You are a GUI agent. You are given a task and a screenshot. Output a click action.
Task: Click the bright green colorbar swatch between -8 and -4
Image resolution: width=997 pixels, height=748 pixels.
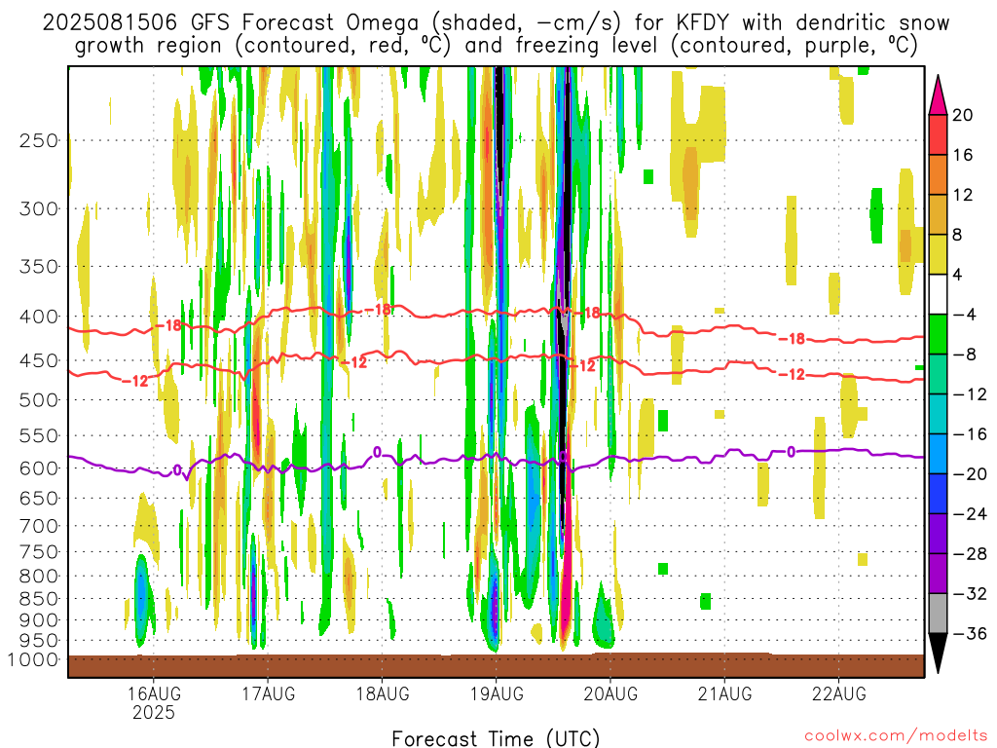(938, 335)
